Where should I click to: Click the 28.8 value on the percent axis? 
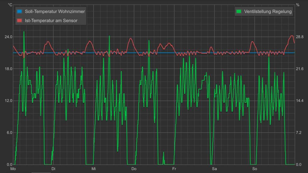point(300,37)
